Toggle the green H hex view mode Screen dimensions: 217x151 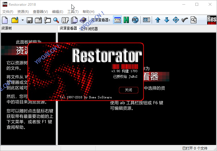click(x=126, y=20)
